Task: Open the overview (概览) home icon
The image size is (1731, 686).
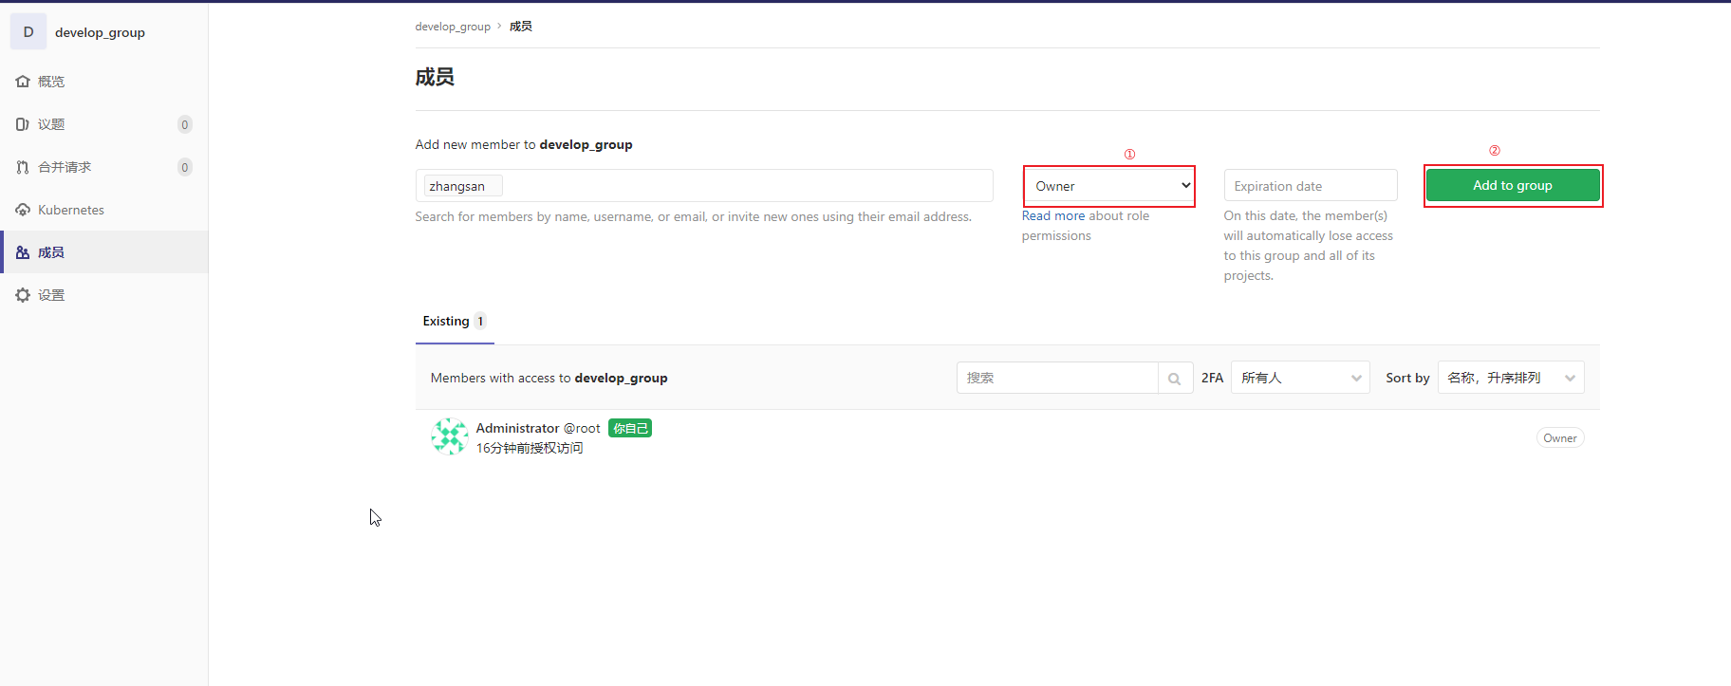Action: pos(23,82)
